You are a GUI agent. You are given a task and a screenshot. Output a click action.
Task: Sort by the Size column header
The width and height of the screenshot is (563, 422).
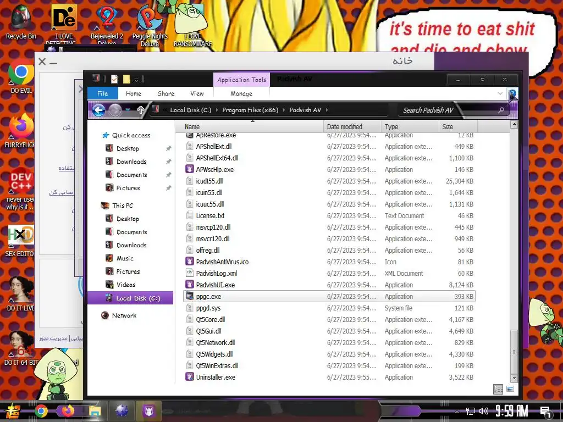(458, 127)
